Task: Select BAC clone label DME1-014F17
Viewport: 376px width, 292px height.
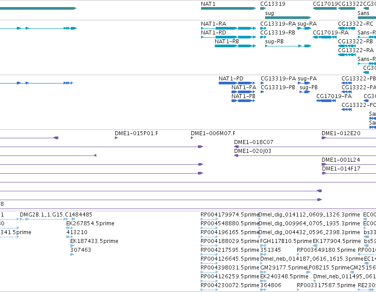Action: click(341, 169)
